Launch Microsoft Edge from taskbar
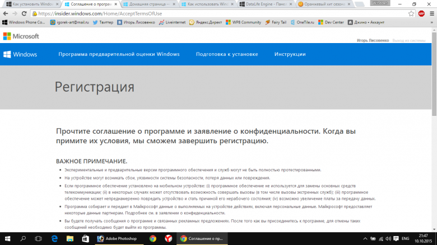The height and width of the screenshot is (245, 437). 54,239
